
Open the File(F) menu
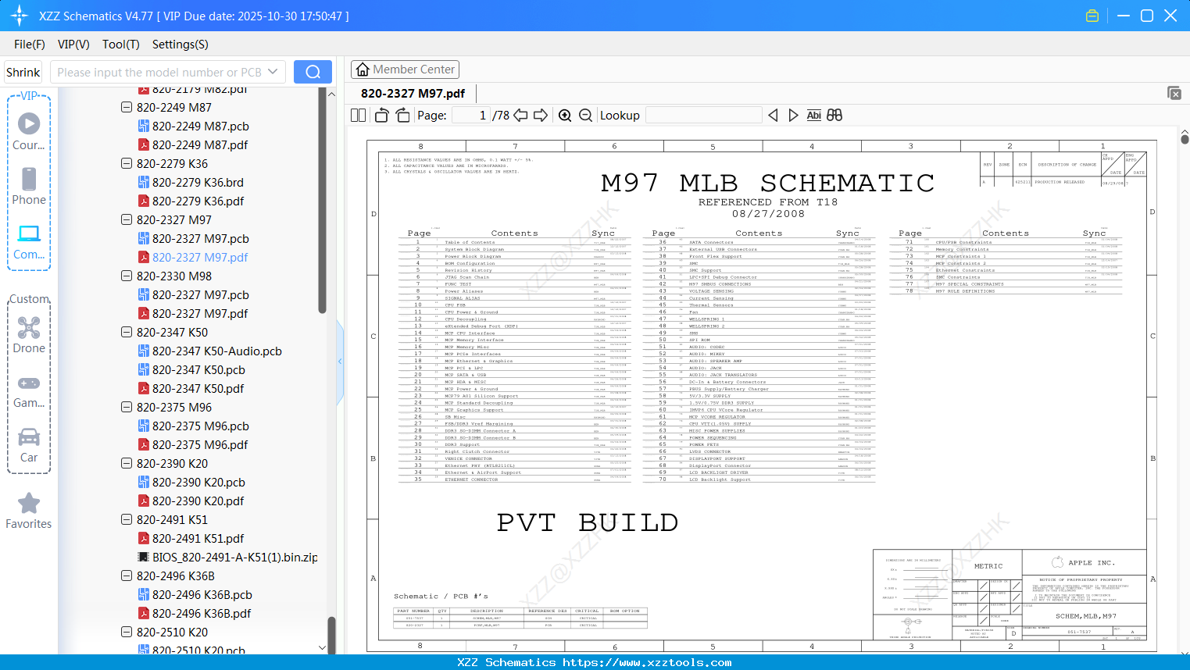pyautogui.click(x=30, y=45)
